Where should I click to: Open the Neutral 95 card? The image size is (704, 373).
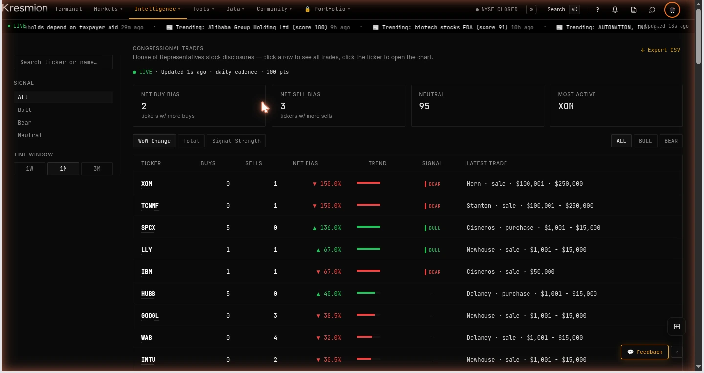[478, 106]
